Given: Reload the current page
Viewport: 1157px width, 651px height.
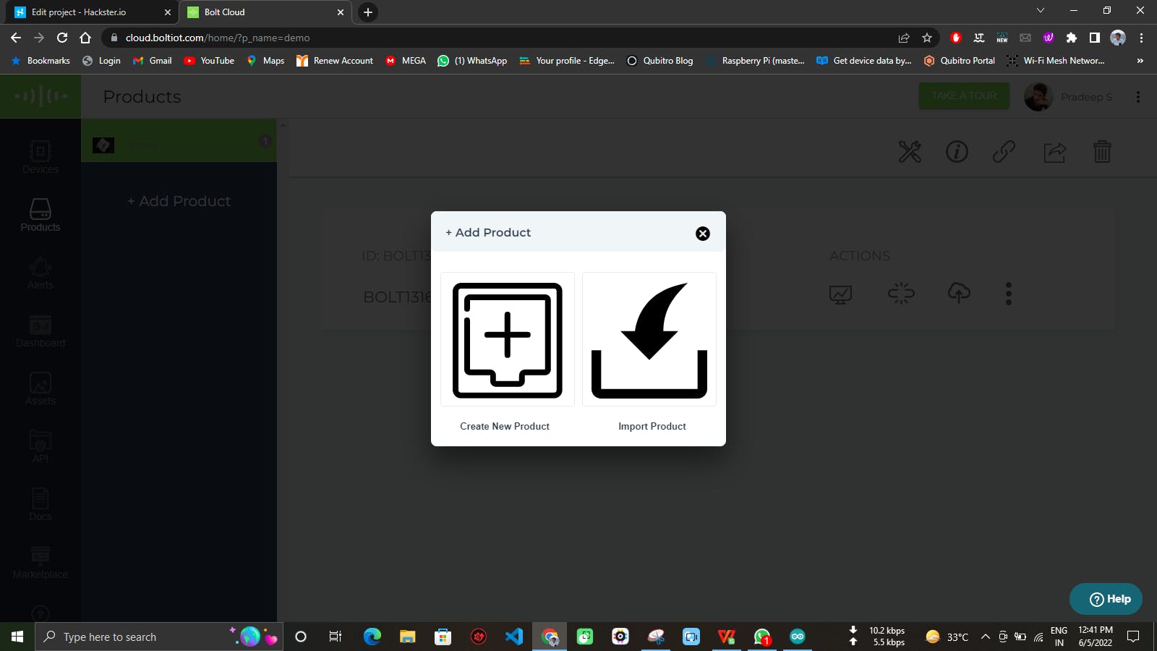Looking at the screenshot, I should tap(62, 38).
